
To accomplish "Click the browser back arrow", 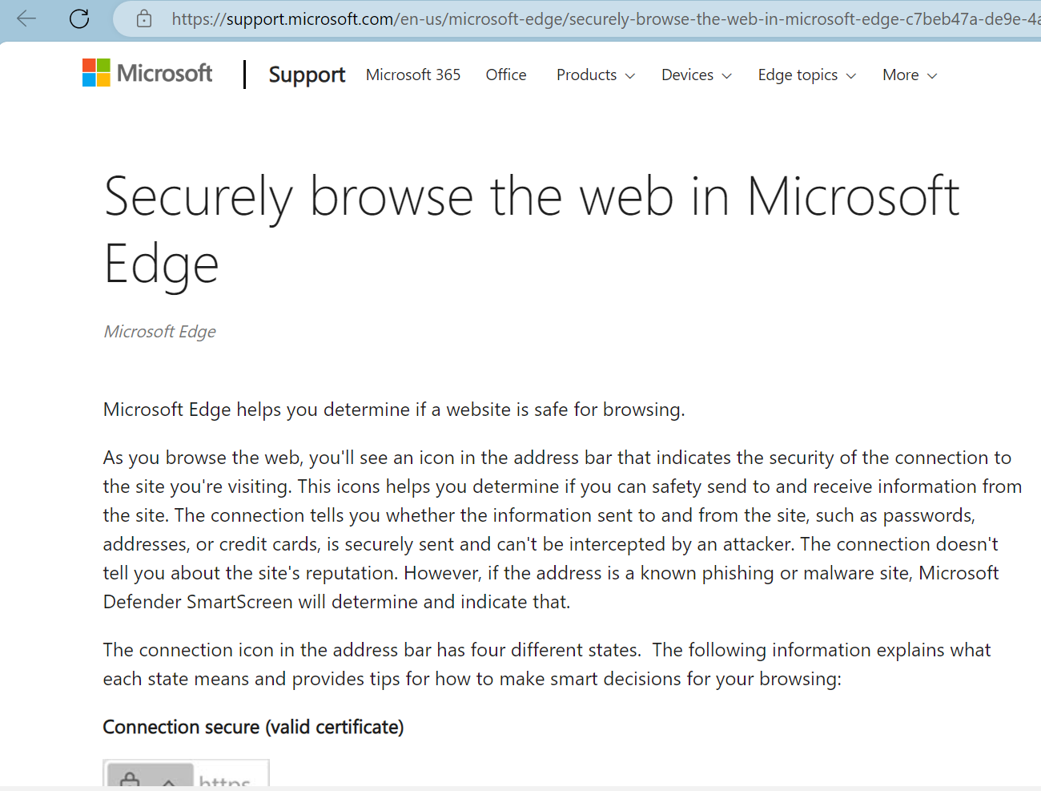I will pos(26,18).
